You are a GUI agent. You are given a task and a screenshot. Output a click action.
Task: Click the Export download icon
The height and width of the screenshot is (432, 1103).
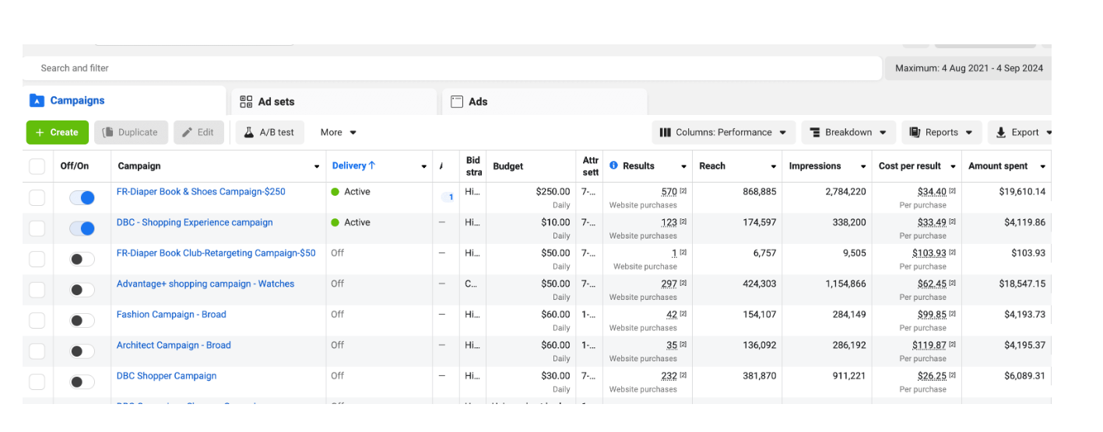pos(1001,133)
